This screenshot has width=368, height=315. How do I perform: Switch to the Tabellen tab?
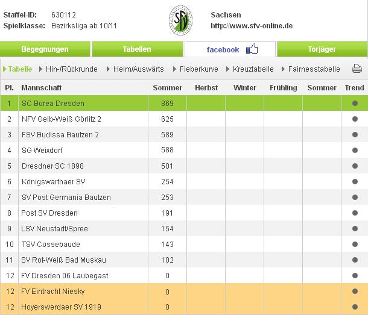coord(138,49)
